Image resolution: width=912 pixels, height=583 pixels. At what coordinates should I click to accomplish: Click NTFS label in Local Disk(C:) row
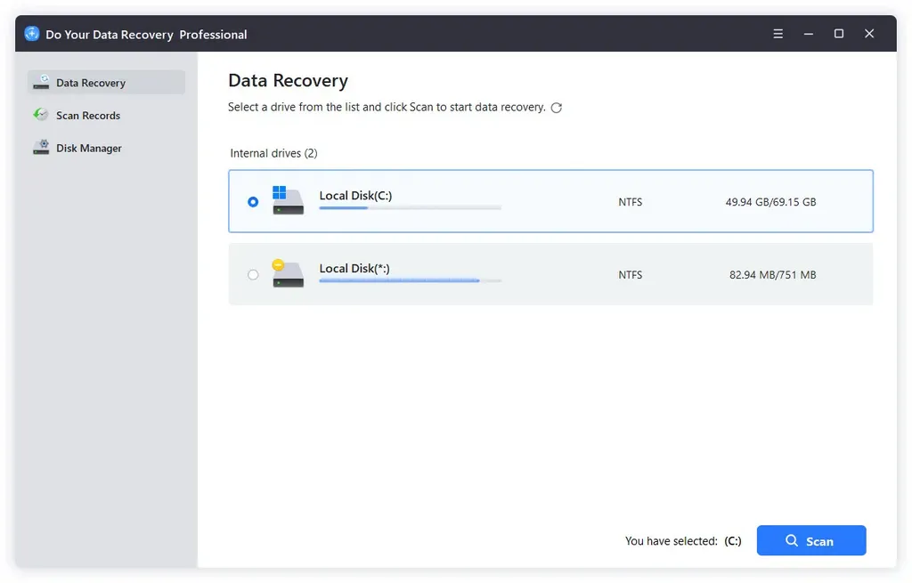tap(630, 202)
